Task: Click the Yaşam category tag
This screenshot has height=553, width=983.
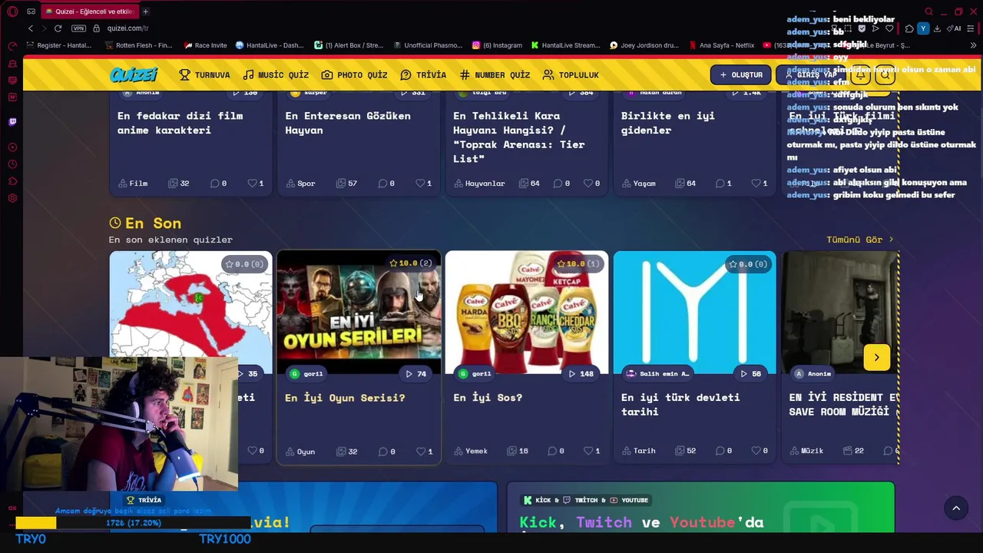Action: point(638,184)
